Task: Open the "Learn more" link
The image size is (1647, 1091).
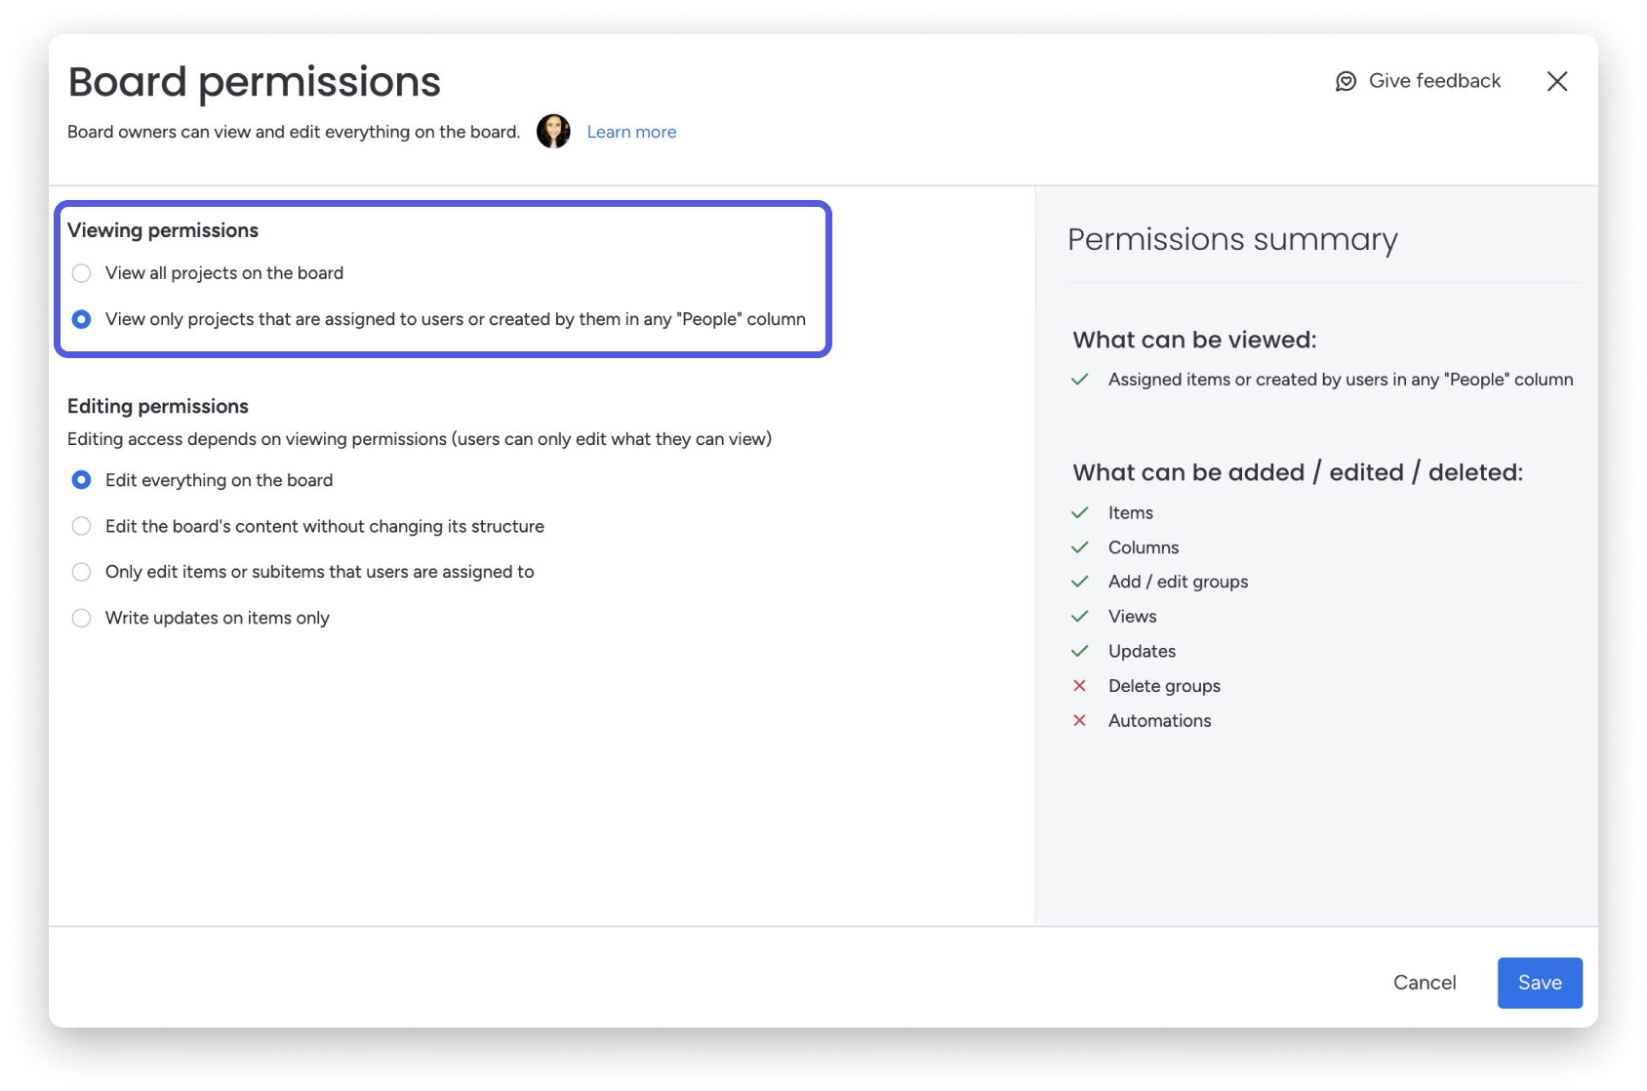Action: coord(631,131)
